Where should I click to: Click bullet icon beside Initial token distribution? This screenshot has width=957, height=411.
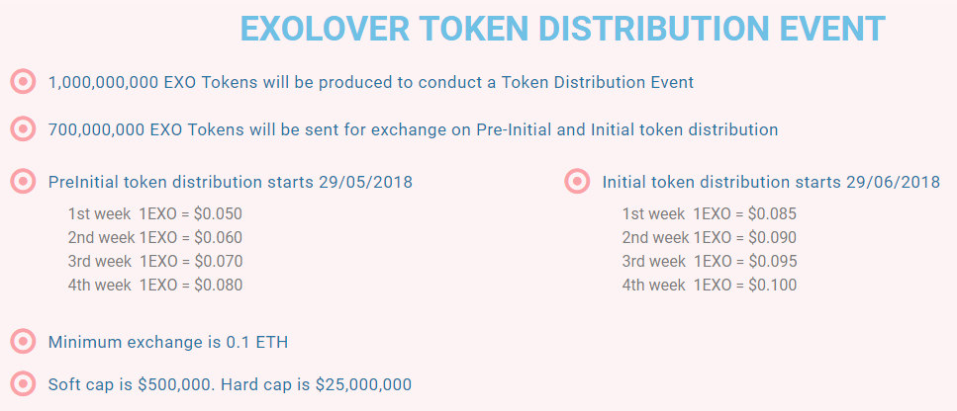[x=577, y=182]
